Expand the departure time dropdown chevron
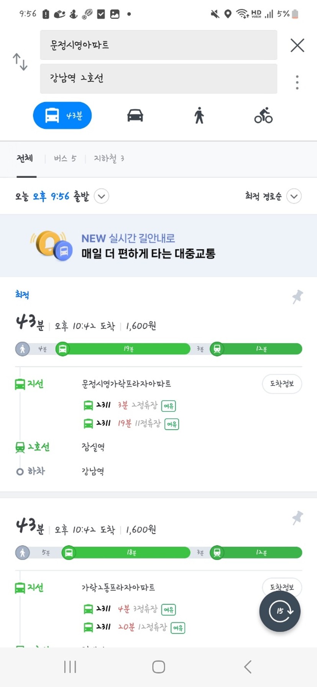This screenshot has height=687, width=317. pos(102,196)
